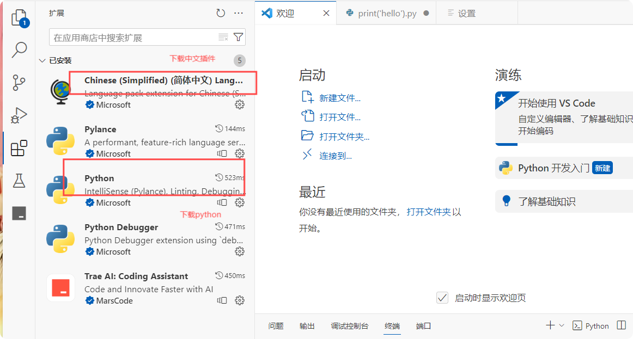633x339 pixels.
Task: Refresh the extensions list
Action: coord(221,13)
